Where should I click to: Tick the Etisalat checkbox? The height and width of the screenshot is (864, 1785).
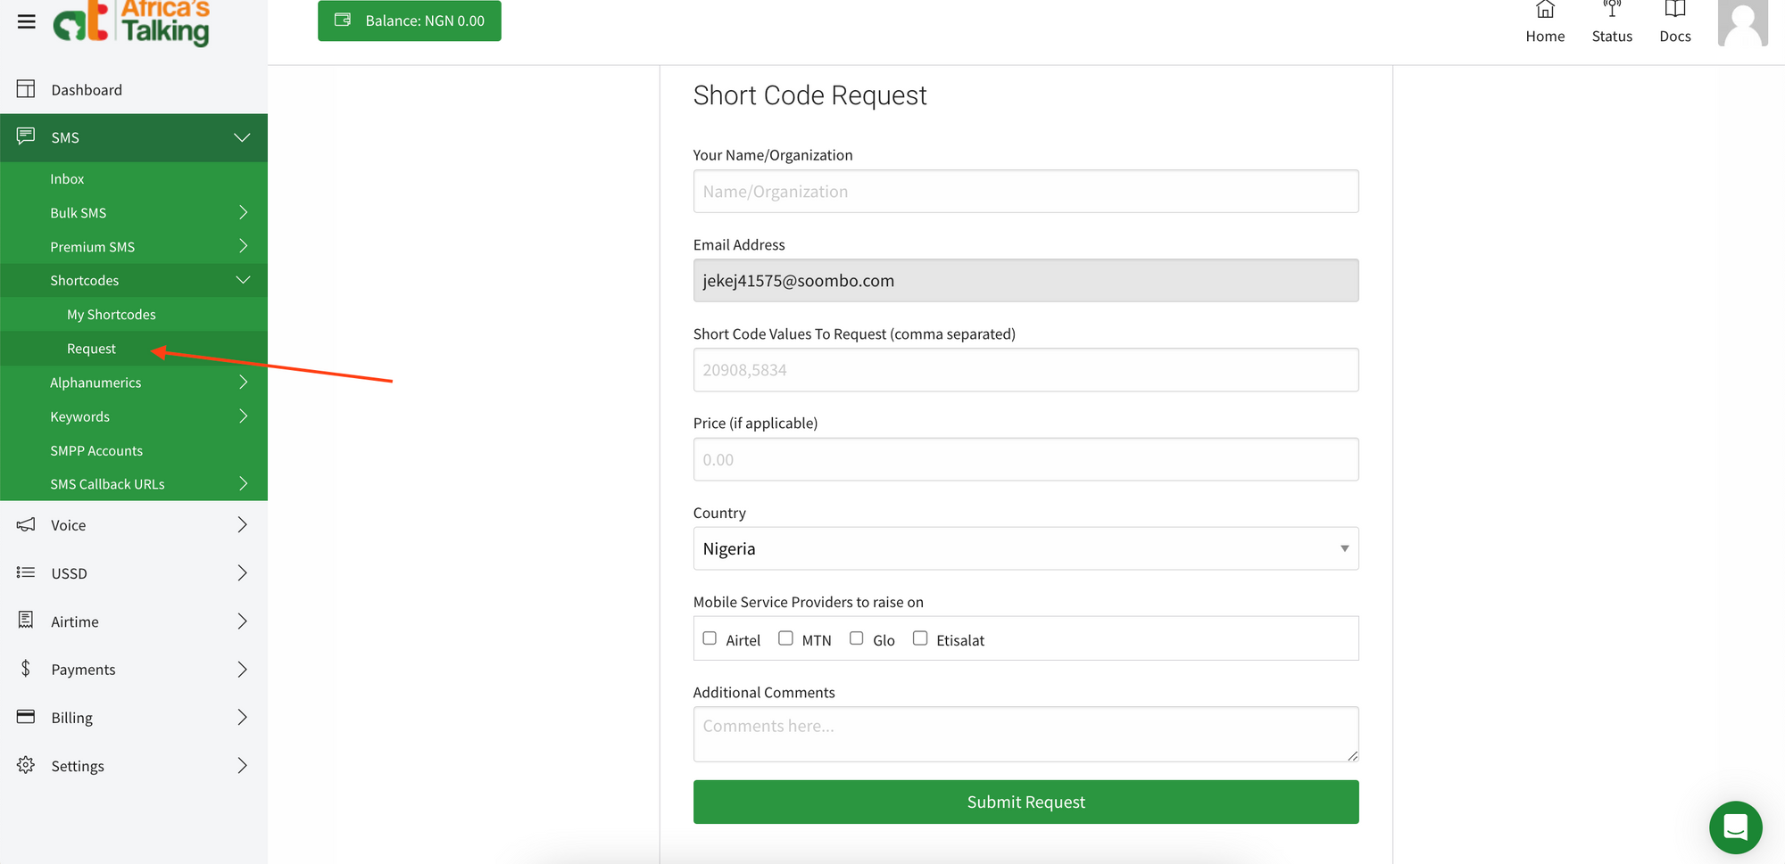(x=920, y=638)
